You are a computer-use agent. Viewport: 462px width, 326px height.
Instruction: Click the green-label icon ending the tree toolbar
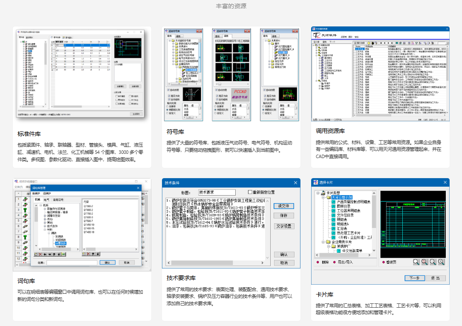[x=64, y=254]
